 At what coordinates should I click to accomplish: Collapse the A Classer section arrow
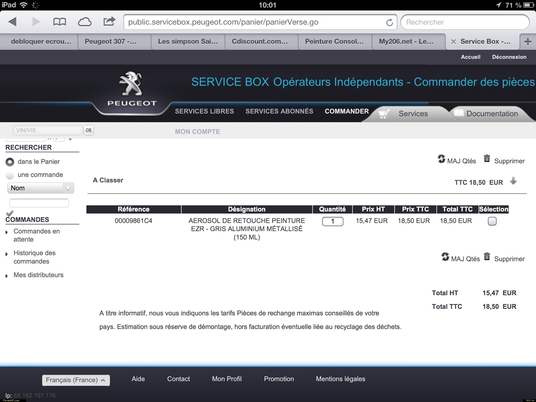pos(513,181)
